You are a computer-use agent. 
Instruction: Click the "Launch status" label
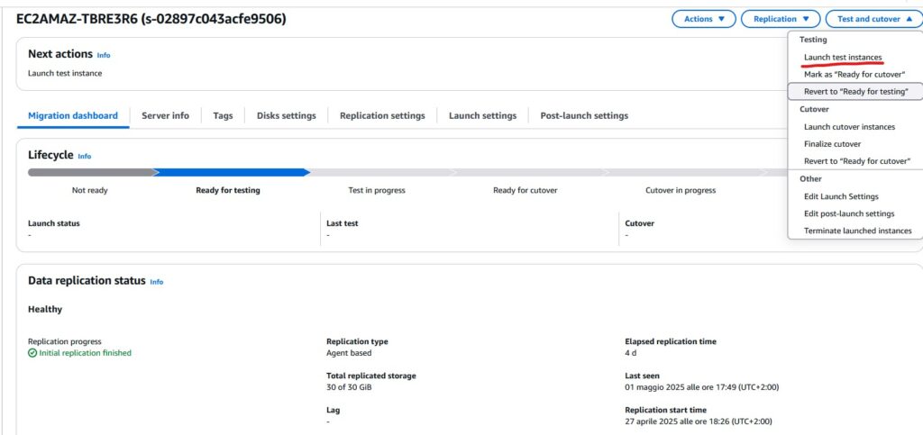point(53,223)
